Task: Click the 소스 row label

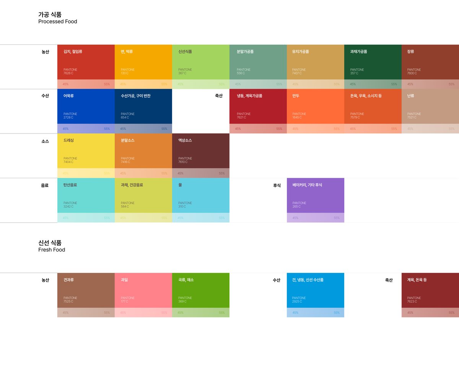Action: click(45, 141)
